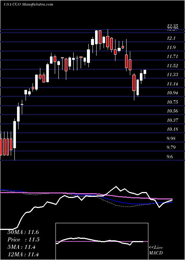Select the 11.71 price axis label

(172, 56)
